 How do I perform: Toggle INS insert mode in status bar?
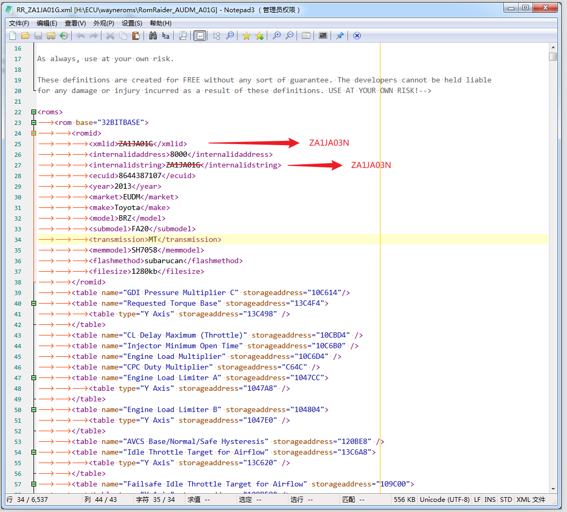(x=490, y=500)
